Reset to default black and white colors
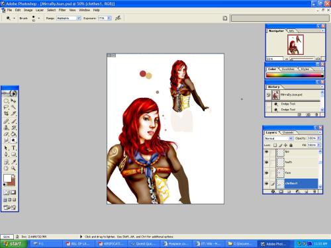This screenshot has height=248, width=331. (x=5, y=185)
